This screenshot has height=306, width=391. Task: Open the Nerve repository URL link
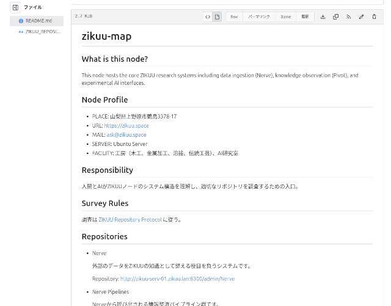[x=177, y=279]
